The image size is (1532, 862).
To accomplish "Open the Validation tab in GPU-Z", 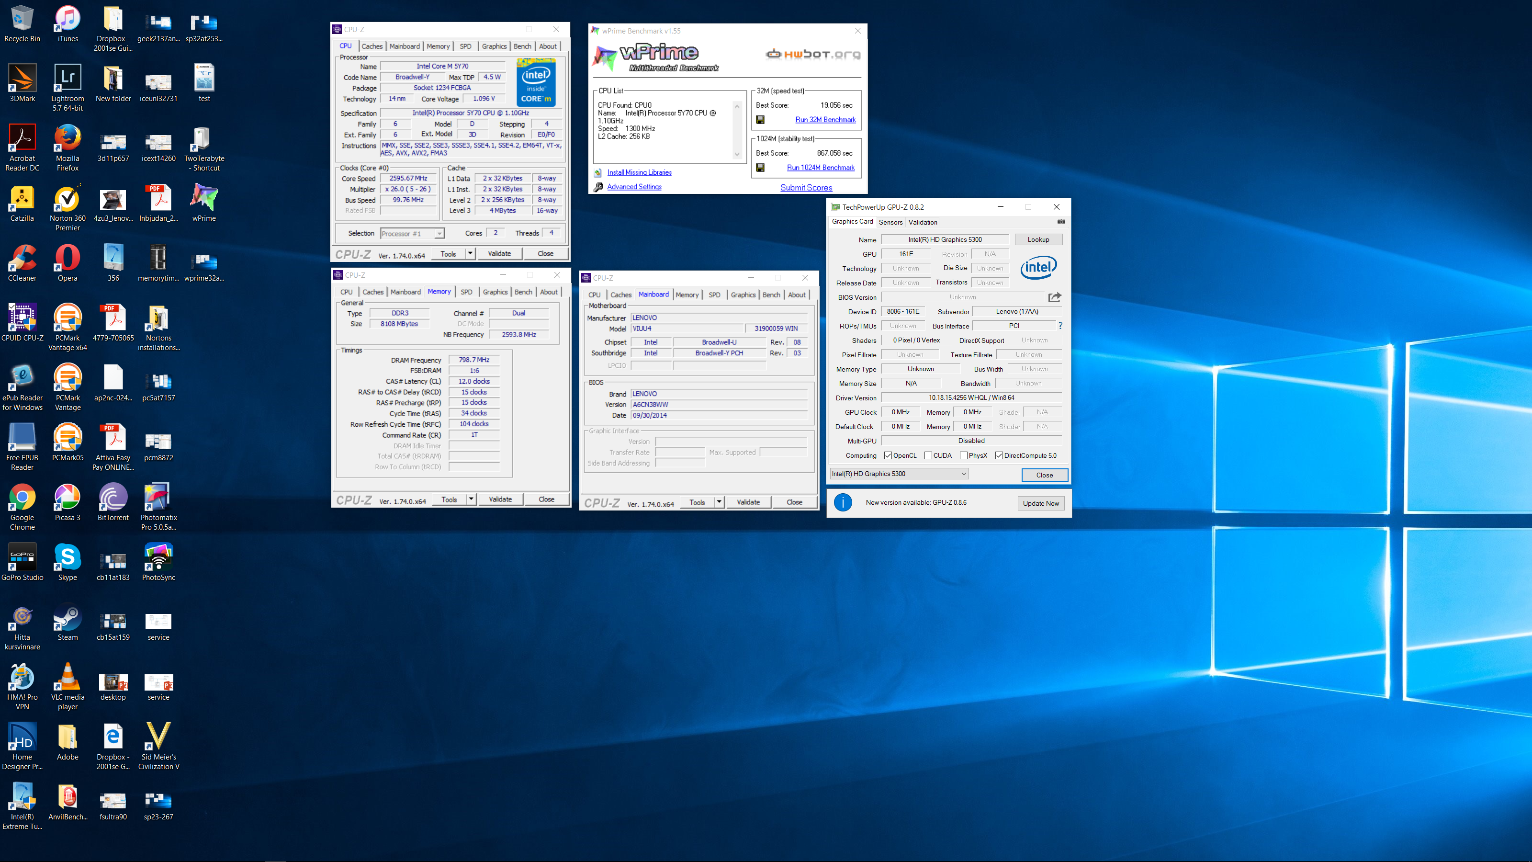I will 923,222.
